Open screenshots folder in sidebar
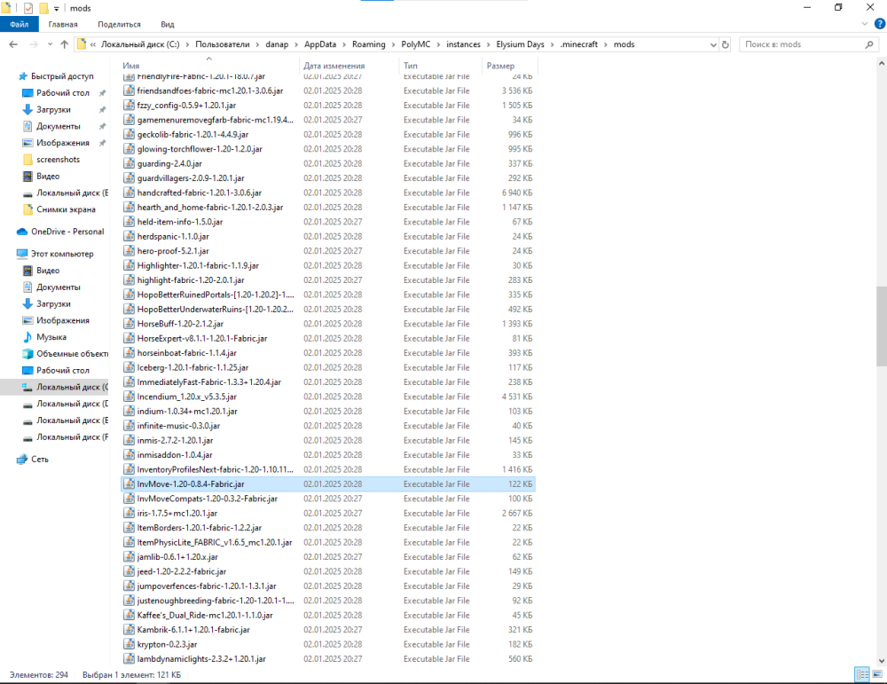Viewport: 887px width, 684px height. [51, 160]
